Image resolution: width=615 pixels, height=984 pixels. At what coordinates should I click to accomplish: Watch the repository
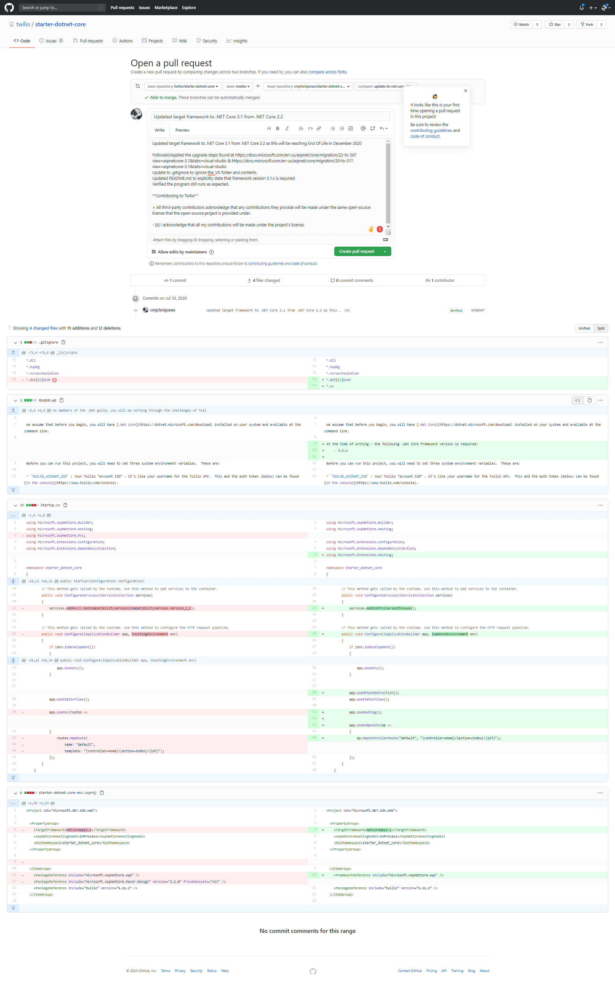click(521, 24)
